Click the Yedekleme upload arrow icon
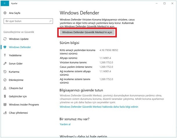Image resolution: width=177 pixels, height=138 pixels. click(5, 55)
